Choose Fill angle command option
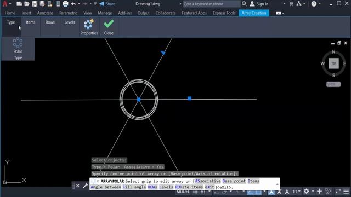Image resolution: width=351 pixels, height=197 pixels. tap(134, 187)
